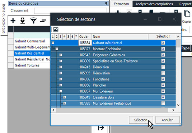Click the Copier document icon

(x=187, y=14)
